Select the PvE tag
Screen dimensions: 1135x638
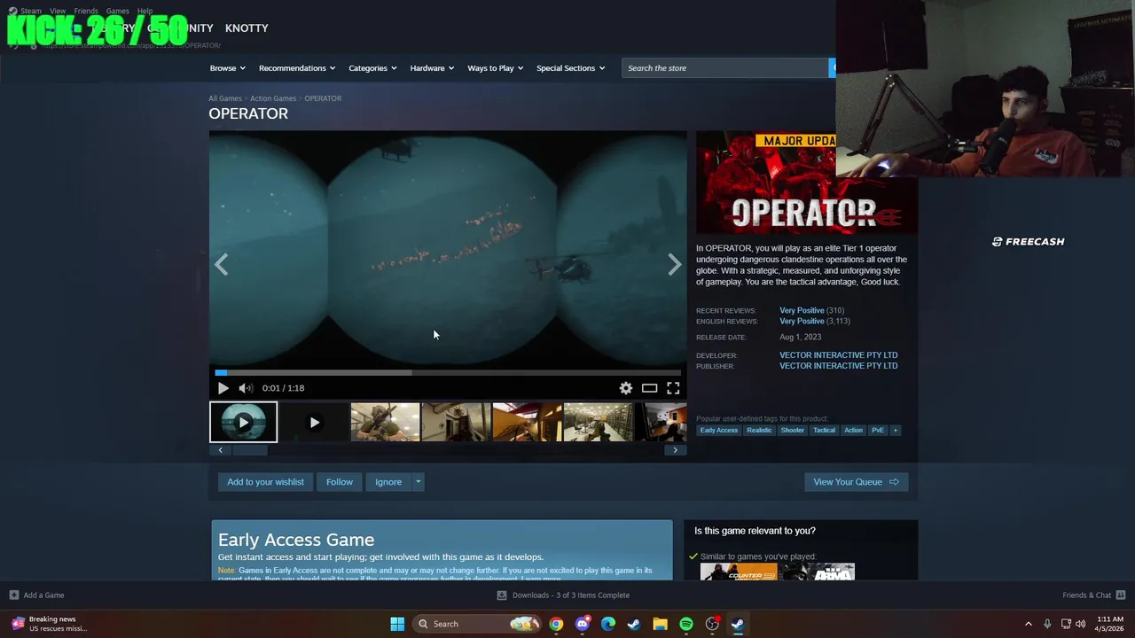click(x=878, y=430)
